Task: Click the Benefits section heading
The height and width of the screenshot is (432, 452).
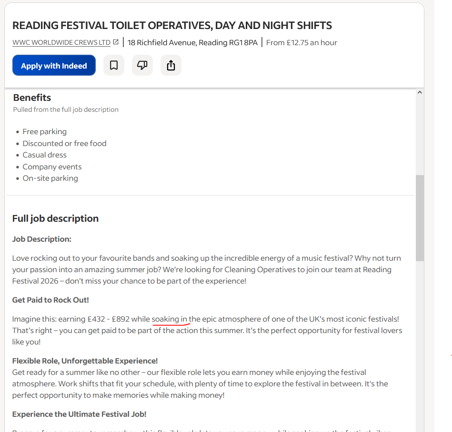Action: (x=32, y=98)
